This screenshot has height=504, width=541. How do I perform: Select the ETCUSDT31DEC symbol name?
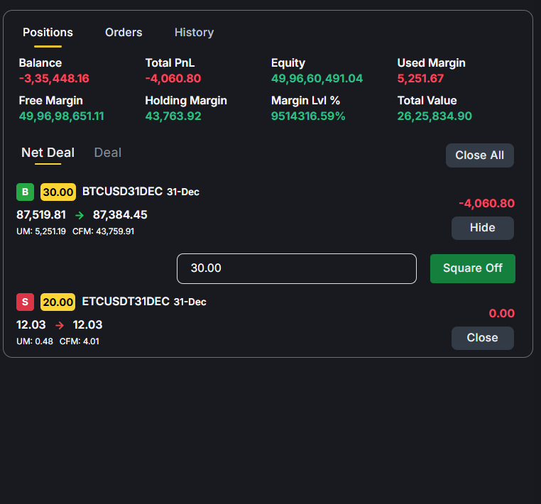[x=126, y=302]
